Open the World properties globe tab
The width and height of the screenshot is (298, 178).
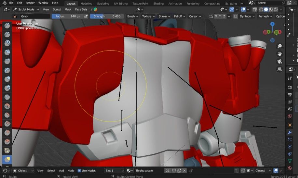pyautogui.click(x=290, y=116)
